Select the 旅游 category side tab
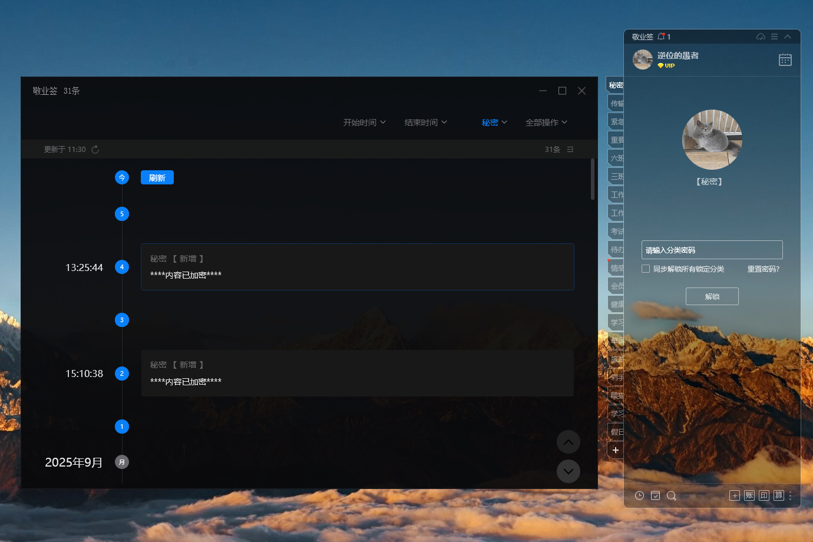The image size is (813, 542). [616, 359]
